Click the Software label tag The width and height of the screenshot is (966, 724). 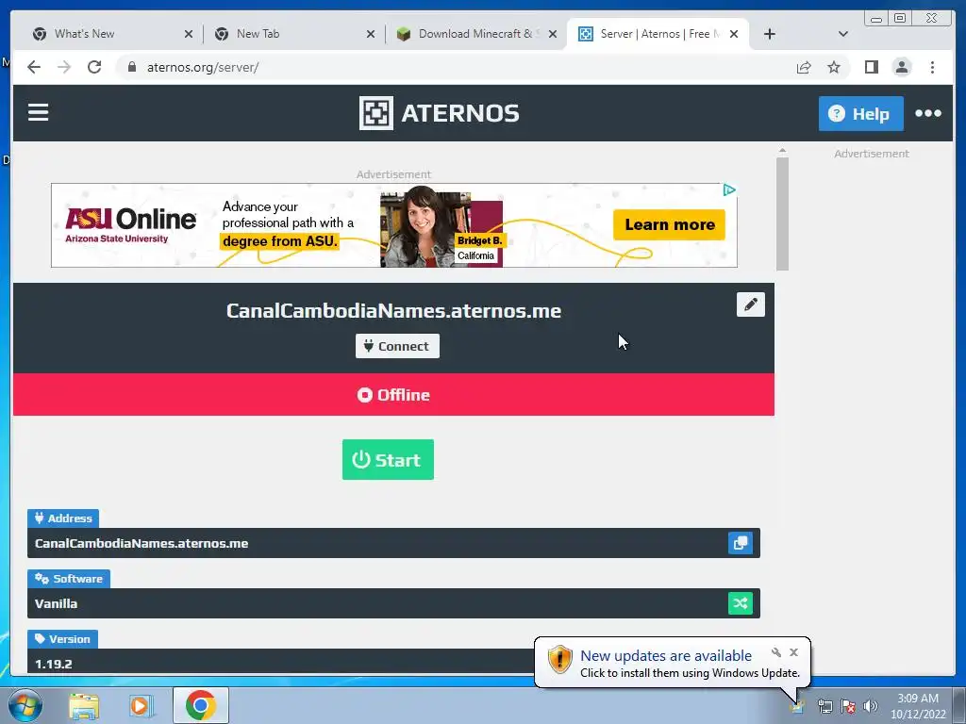coord(68,579)
